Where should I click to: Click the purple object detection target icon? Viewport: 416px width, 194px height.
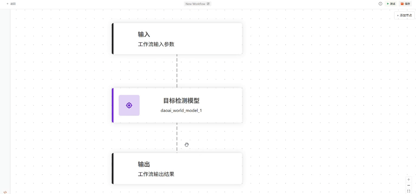coord(129,105)
